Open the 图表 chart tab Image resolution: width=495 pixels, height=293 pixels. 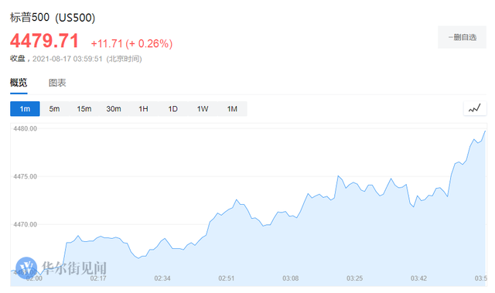tap(57, 83)
